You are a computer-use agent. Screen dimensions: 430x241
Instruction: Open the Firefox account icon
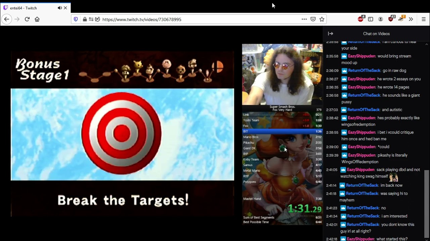point(381,19)
